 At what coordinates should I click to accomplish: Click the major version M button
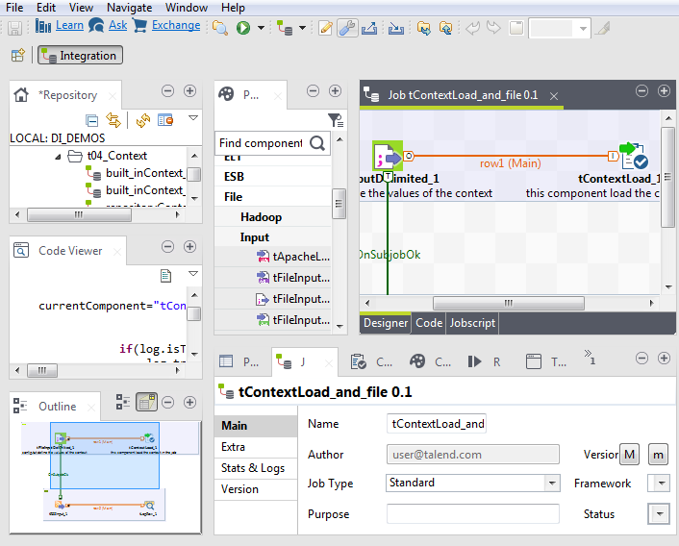[631, 455]
